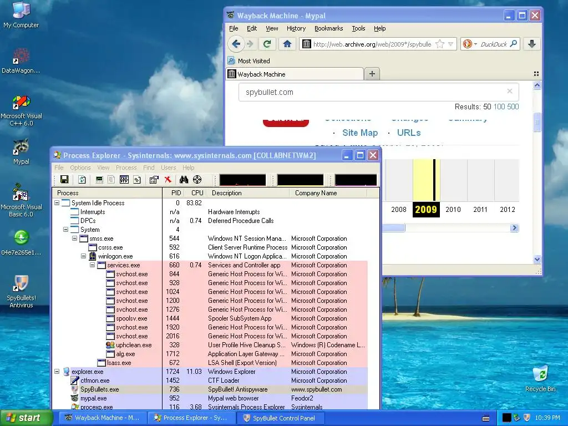
Task: Click the Save icon in Process Explorer toolbar
Action: coord(64,180)
